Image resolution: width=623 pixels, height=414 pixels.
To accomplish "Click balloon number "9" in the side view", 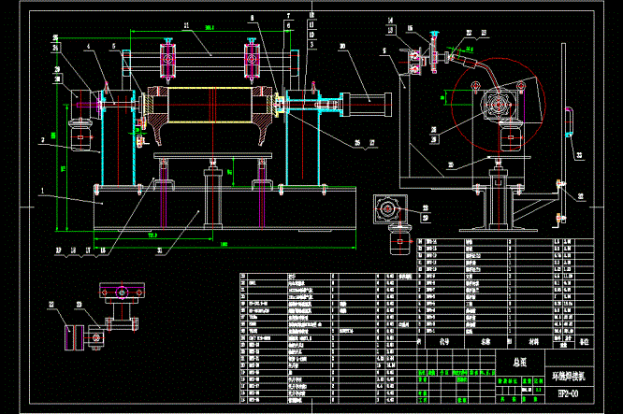I will pyautogui.click(x=384, y=50).
